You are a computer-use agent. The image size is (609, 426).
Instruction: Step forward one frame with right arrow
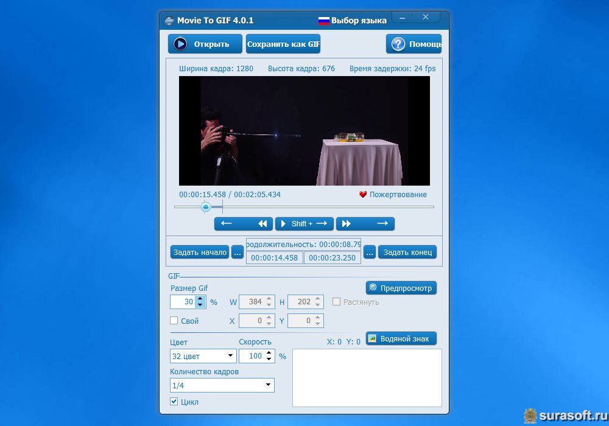382,223
